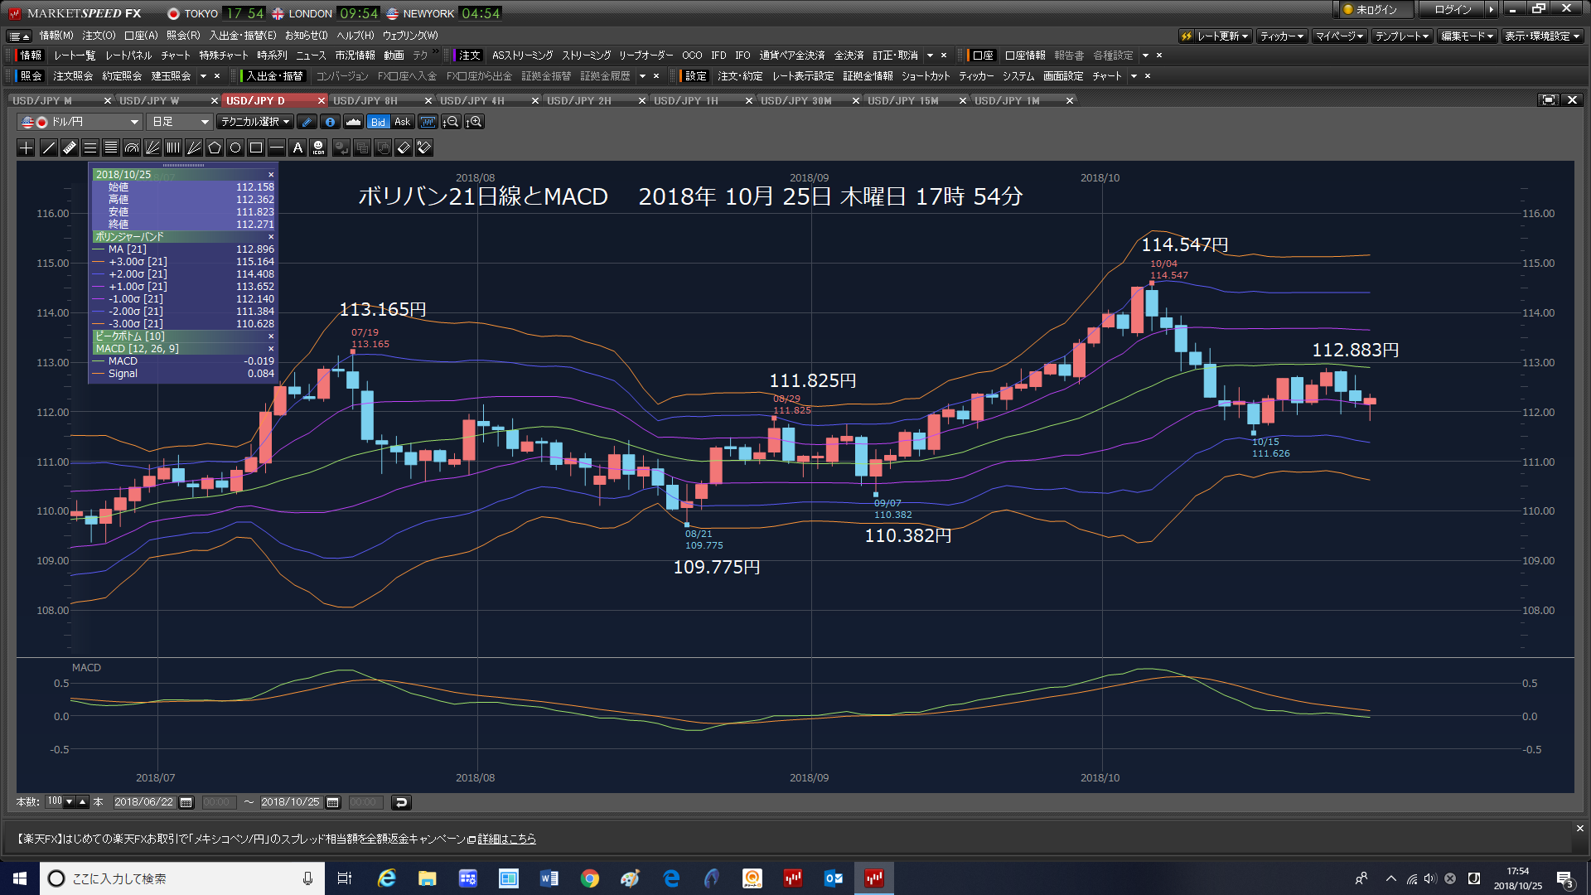
Task: Click the chart zoom out magnifier
Action: tap(451, 122)
